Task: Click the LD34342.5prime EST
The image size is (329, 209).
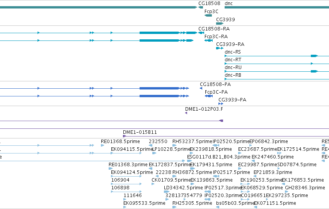Action: tap(183, 188)
